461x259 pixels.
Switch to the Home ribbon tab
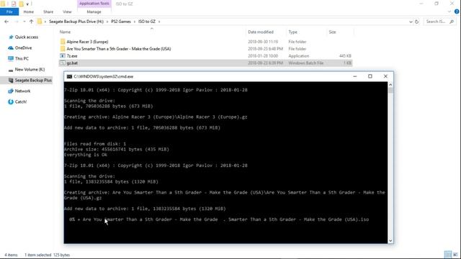29,12
